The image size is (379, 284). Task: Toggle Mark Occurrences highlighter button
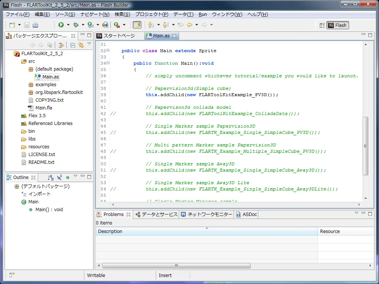[137, 25]
